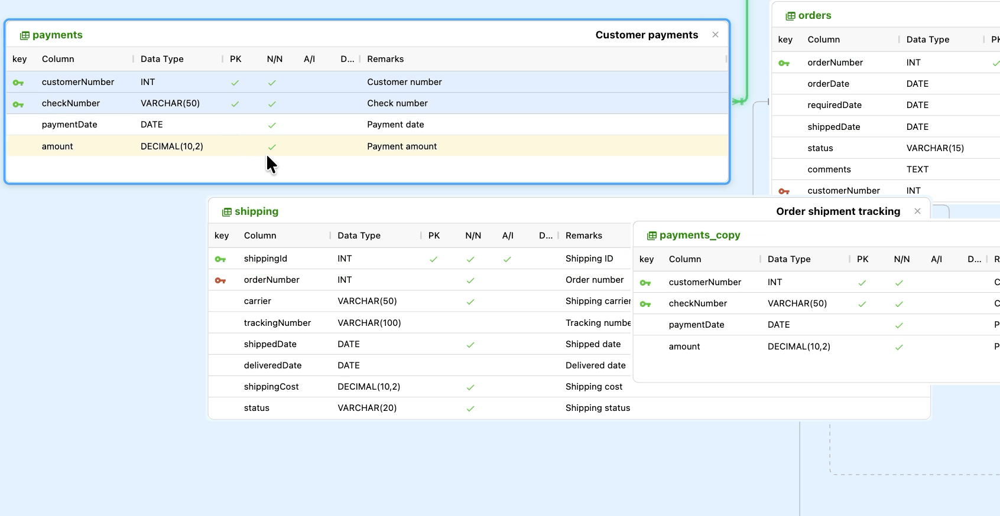Select the amount column name in payments

(57, 146)
